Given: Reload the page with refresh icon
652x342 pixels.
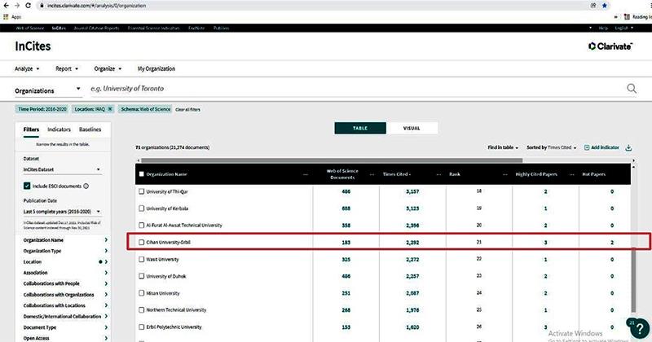Looking at the screenshot, I should coord(28,6).
